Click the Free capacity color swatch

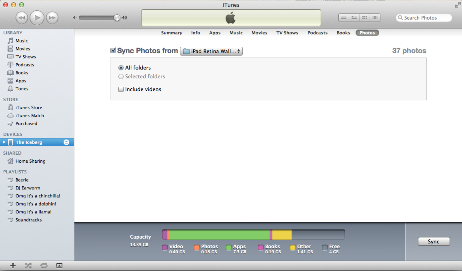click(x=325, y=247)
